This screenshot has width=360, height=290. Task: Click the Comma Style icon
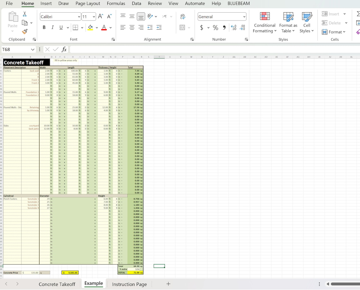coord(224,28)
